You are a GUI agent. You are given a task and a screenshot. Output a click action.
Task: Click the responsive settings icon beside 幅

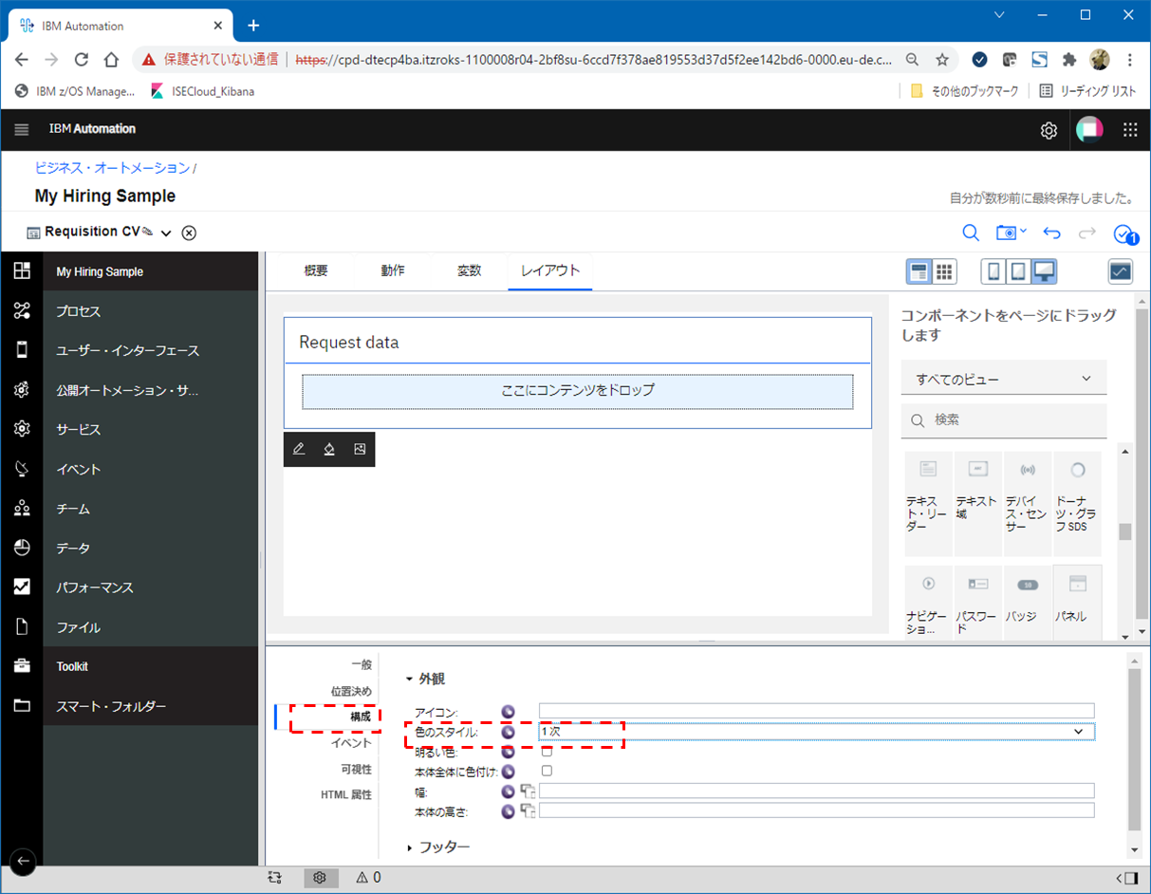(528, 791)
